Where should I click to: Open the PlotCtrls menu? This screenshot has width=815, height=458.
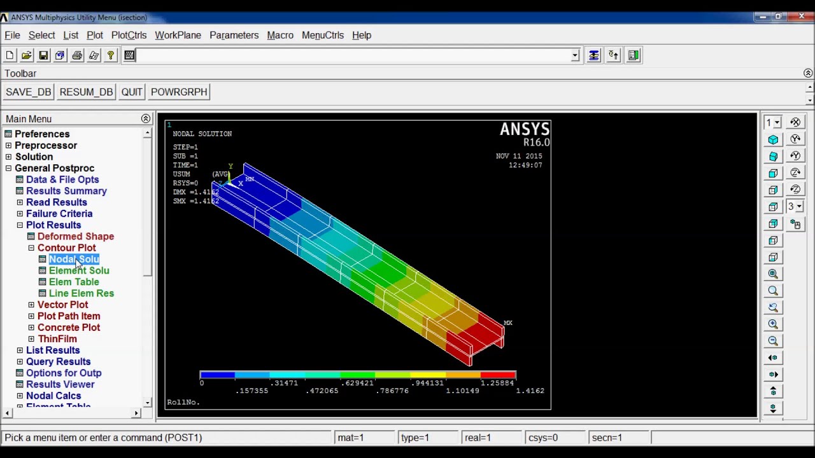129,35
